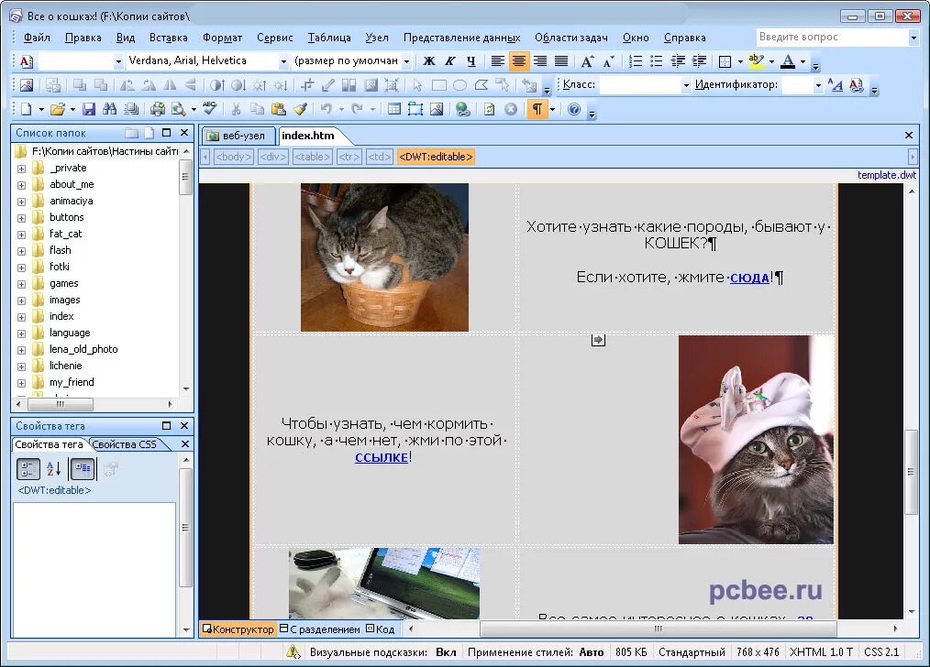Open the font color dropdown arrow

[803, 61]
